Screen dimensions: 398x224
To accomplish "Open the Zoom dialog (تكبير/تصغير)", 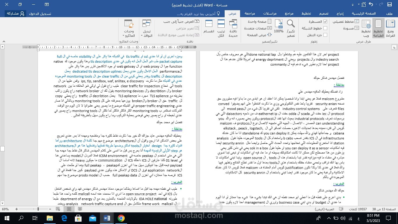I will [291, 28].
